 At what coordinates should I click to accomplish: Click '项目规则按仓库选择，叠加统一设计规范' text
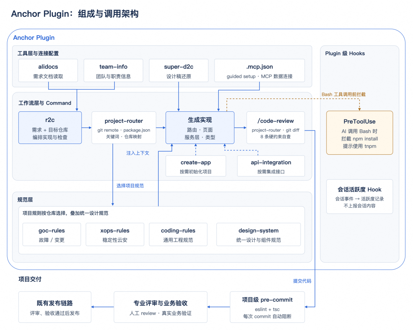[65, 213]
